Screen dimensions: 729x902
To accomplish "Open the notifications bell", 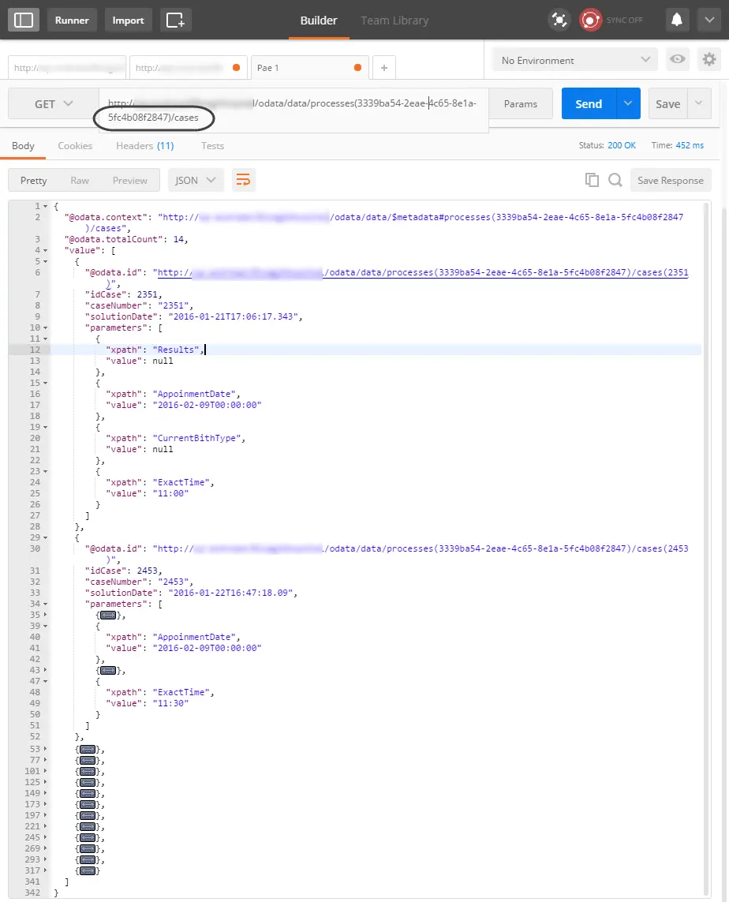I will click(677, 20).
